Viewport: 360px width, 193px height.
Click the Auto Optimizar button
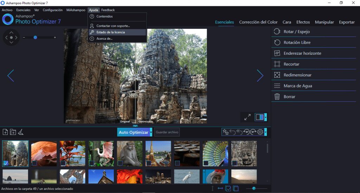[133, 132]
